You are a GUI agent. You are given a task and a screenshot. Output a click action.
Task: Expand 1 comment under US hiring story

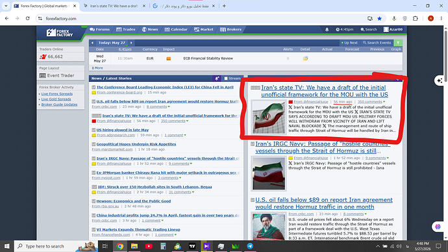tap(175, 135)
